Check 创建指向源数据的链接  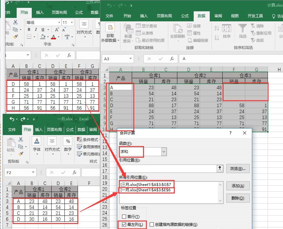152,225
